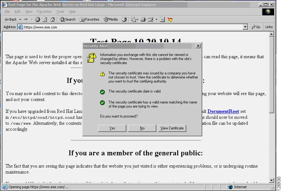Screen dimensions: 281x191
Task: Click the Edit page icon
Action: (151, 19)
